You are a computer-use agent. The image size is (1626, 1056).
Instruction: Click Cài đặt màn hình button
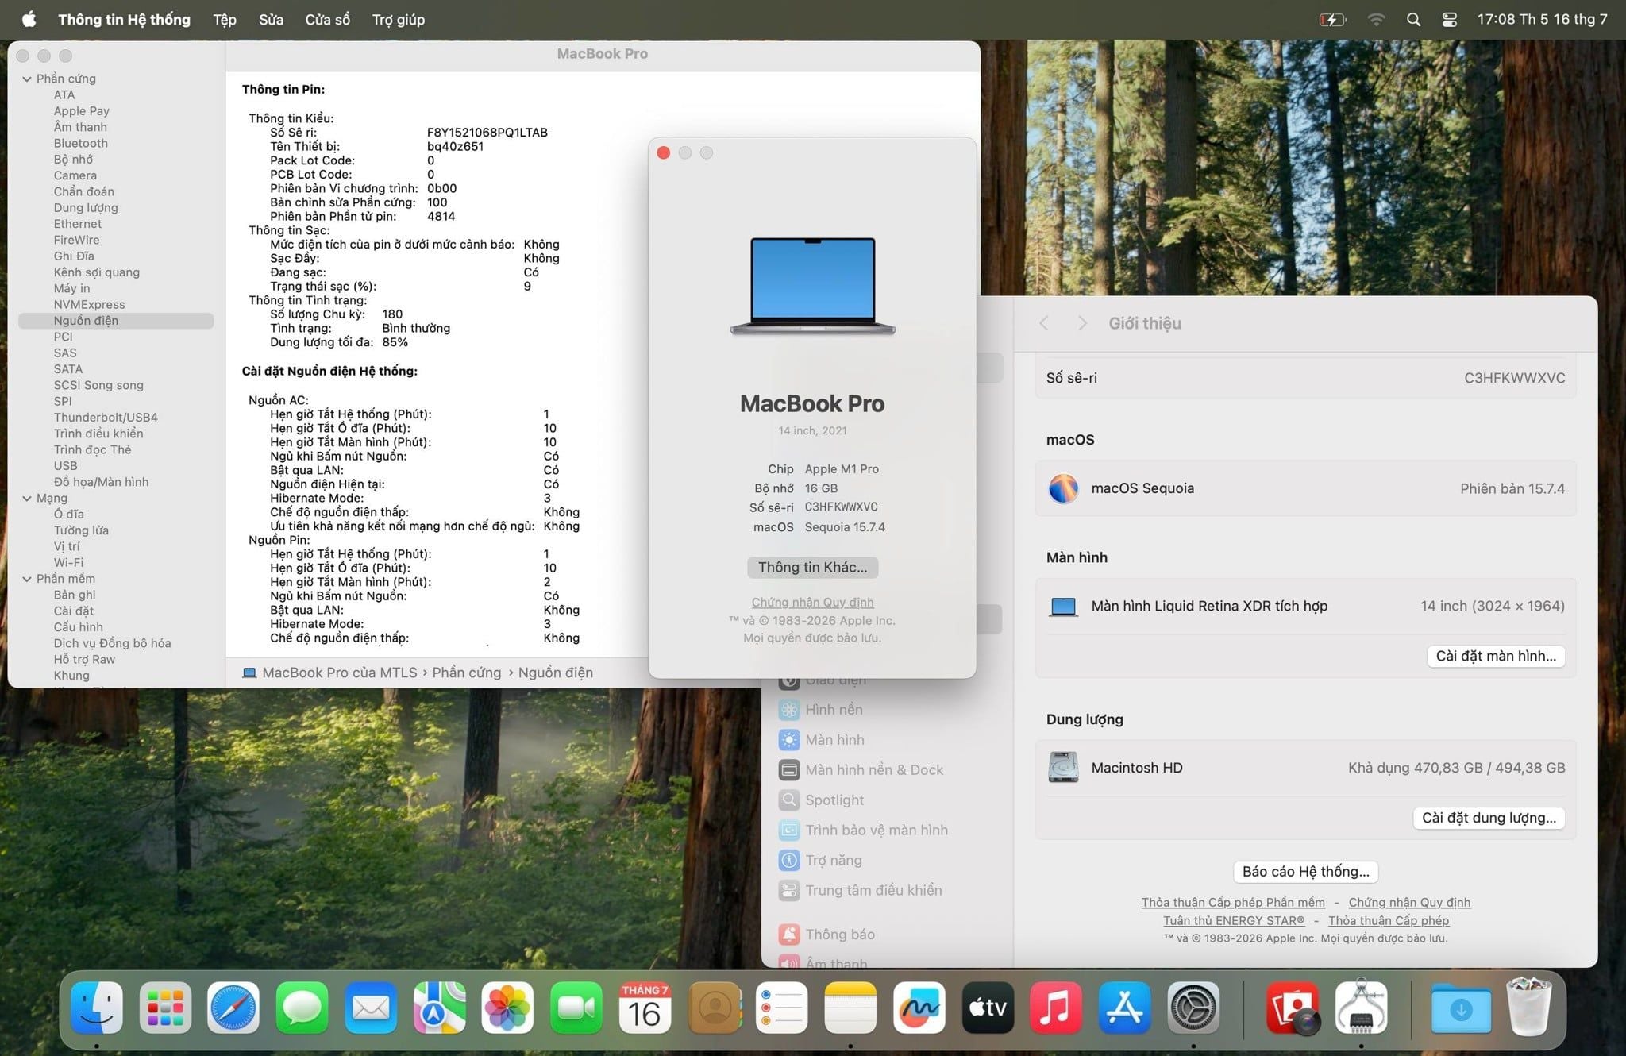1496,656
